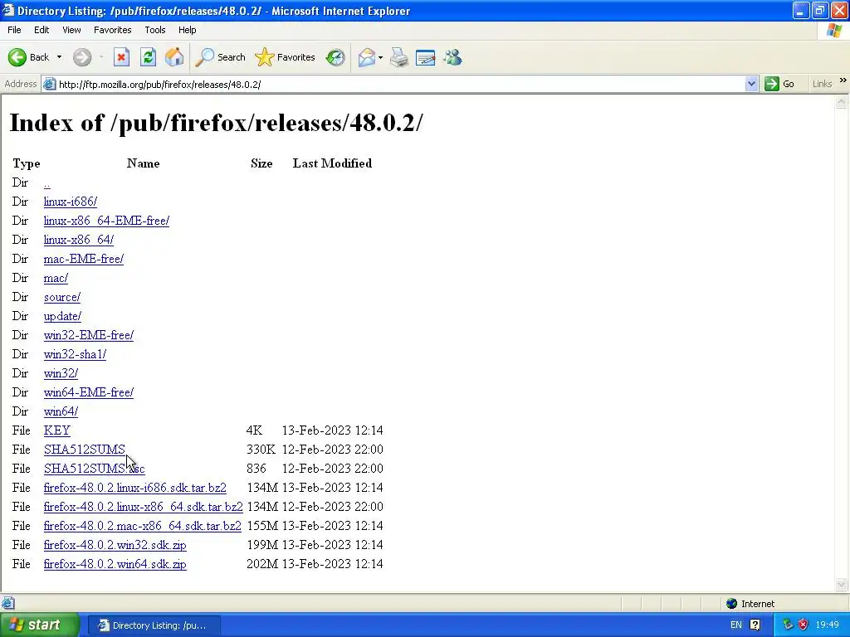Open the Favorites menu

[112, 30]
